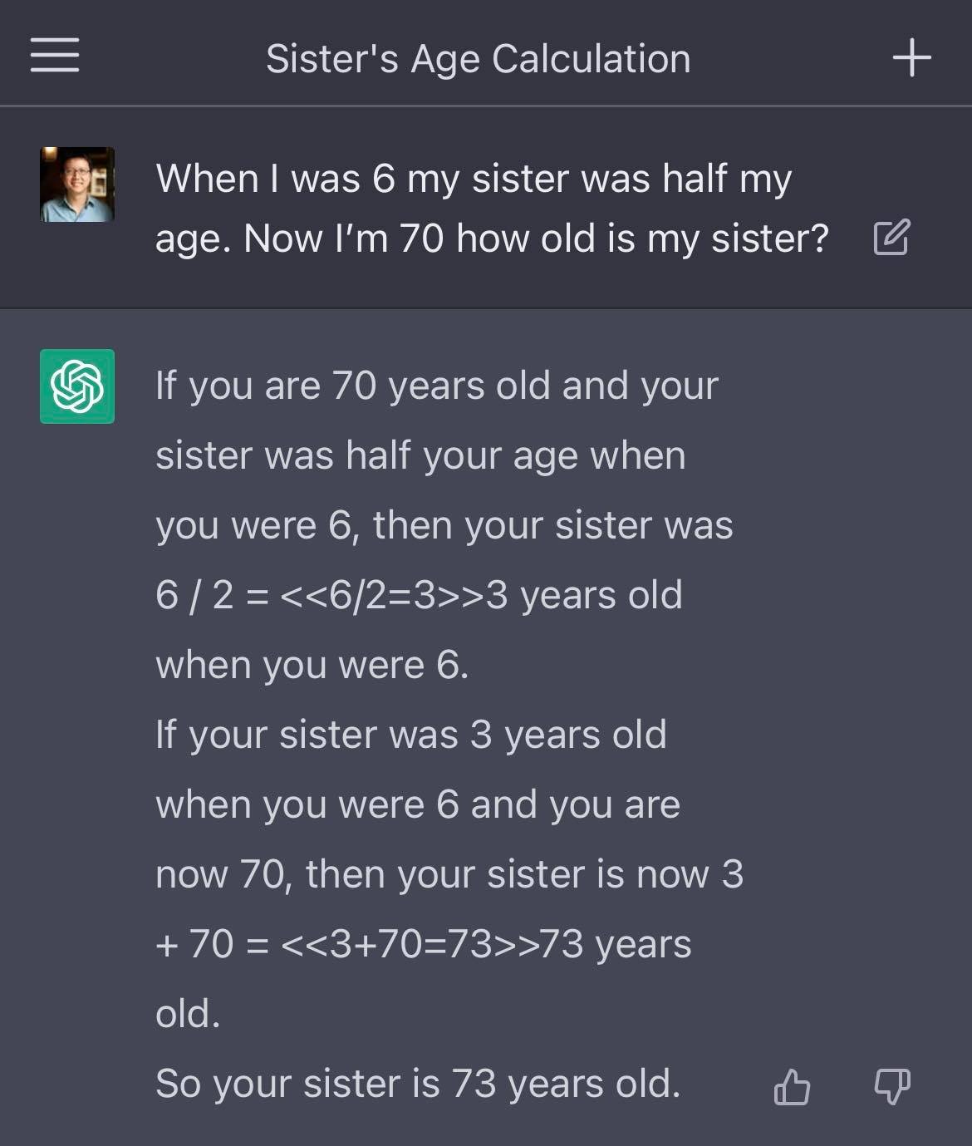Viewport: 972px width, 1146px height.
Task: Dislike the response with the thumbs down icon
Action: tap(892, 1086)
